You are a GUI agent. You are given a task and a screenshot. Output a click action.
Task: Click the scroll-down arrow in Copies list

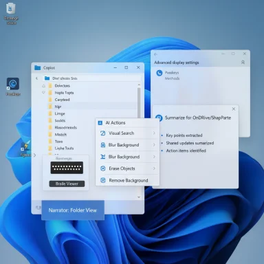click(139, 197)
